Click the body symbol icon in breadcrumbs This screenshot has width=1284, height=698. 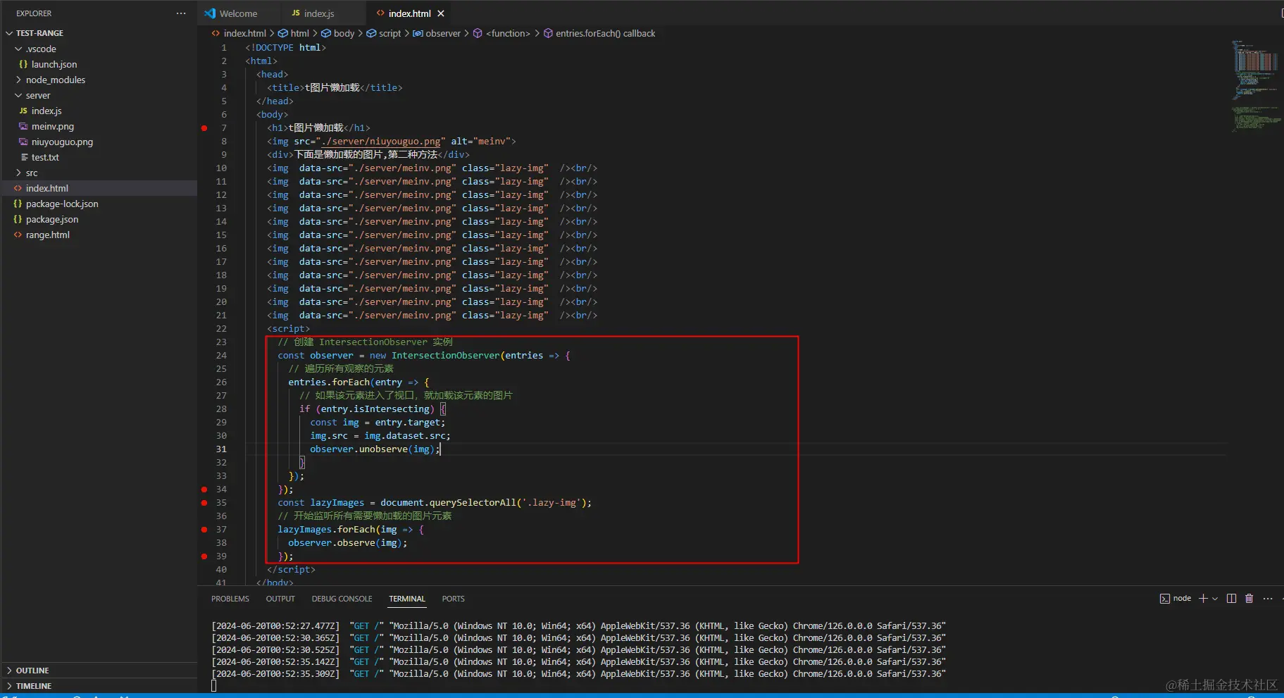pyautogui.click(x=326, y=33)
